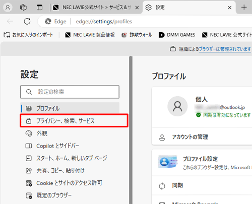Open Cookie とサイトのアクセス許可 settings
Screen dimensions: 252x204
coord(70,183)
